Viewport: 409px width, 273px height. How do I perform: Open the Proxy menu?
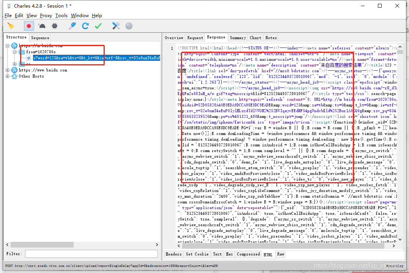(46, 16)
